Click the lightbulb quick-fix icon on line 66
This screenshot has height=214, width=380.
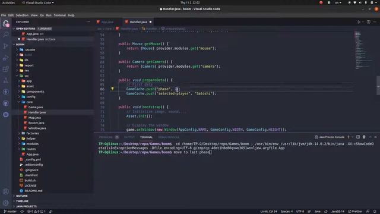point(112,89)
